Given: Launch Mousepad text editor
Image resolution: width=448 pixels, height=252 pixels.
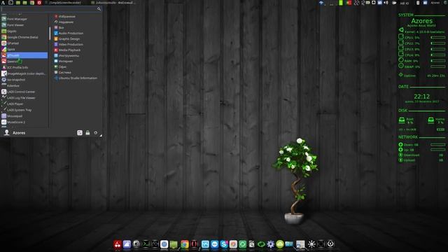Looking at the screenshot, I should tap(24, 116).
